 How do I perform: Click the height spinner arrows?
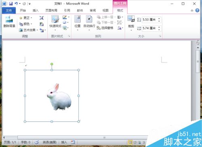[159, 20]
